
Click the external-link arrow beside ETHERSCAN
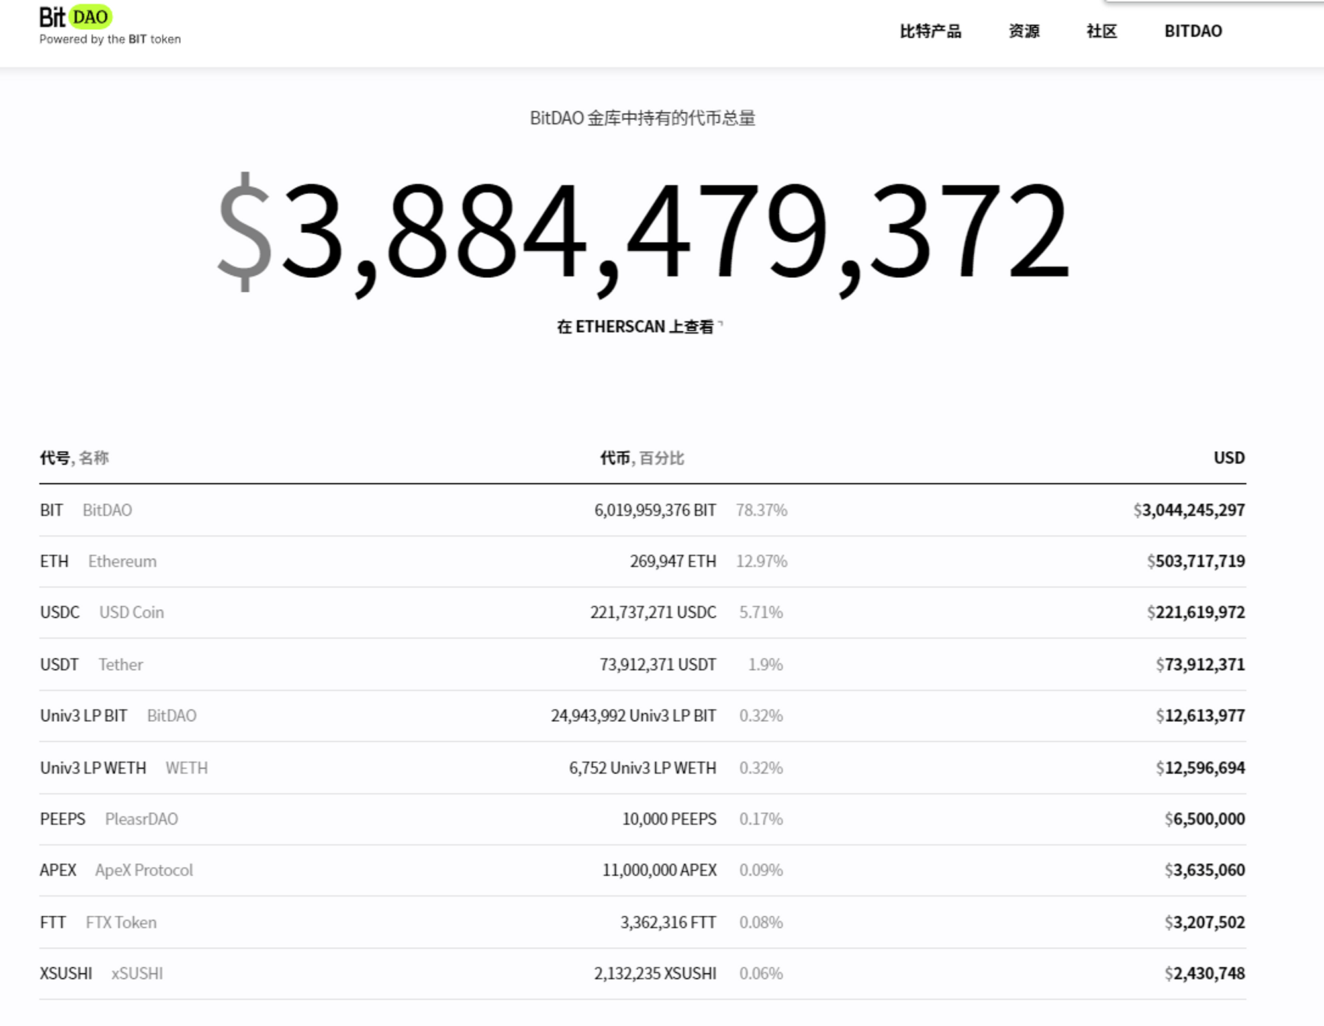[721, 324]
